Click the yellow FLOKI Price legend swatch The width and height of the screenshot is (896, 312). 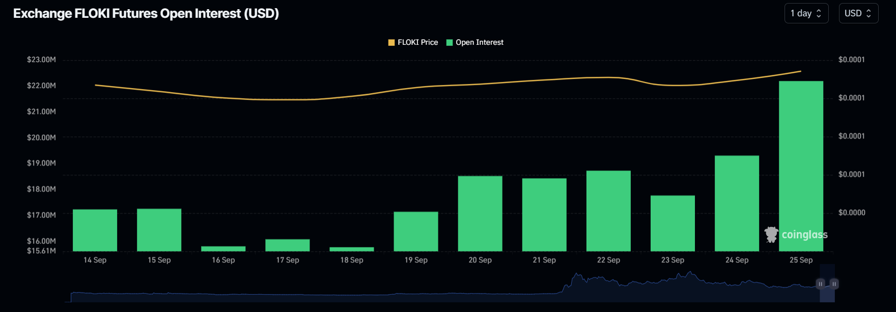pyautogui.click(x=391, y=43)
